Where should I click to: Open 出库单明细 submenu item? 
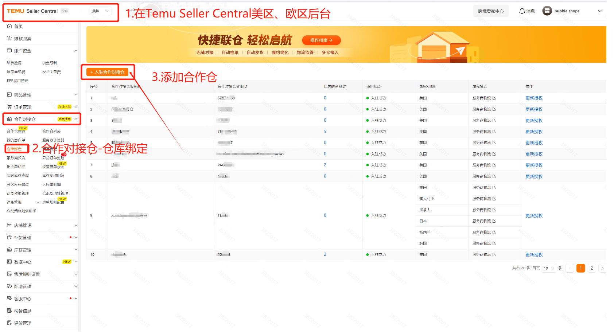16,167
